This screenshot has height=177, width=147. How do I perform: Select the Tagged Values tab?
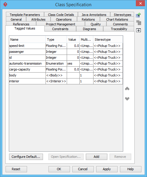(25, 28)
